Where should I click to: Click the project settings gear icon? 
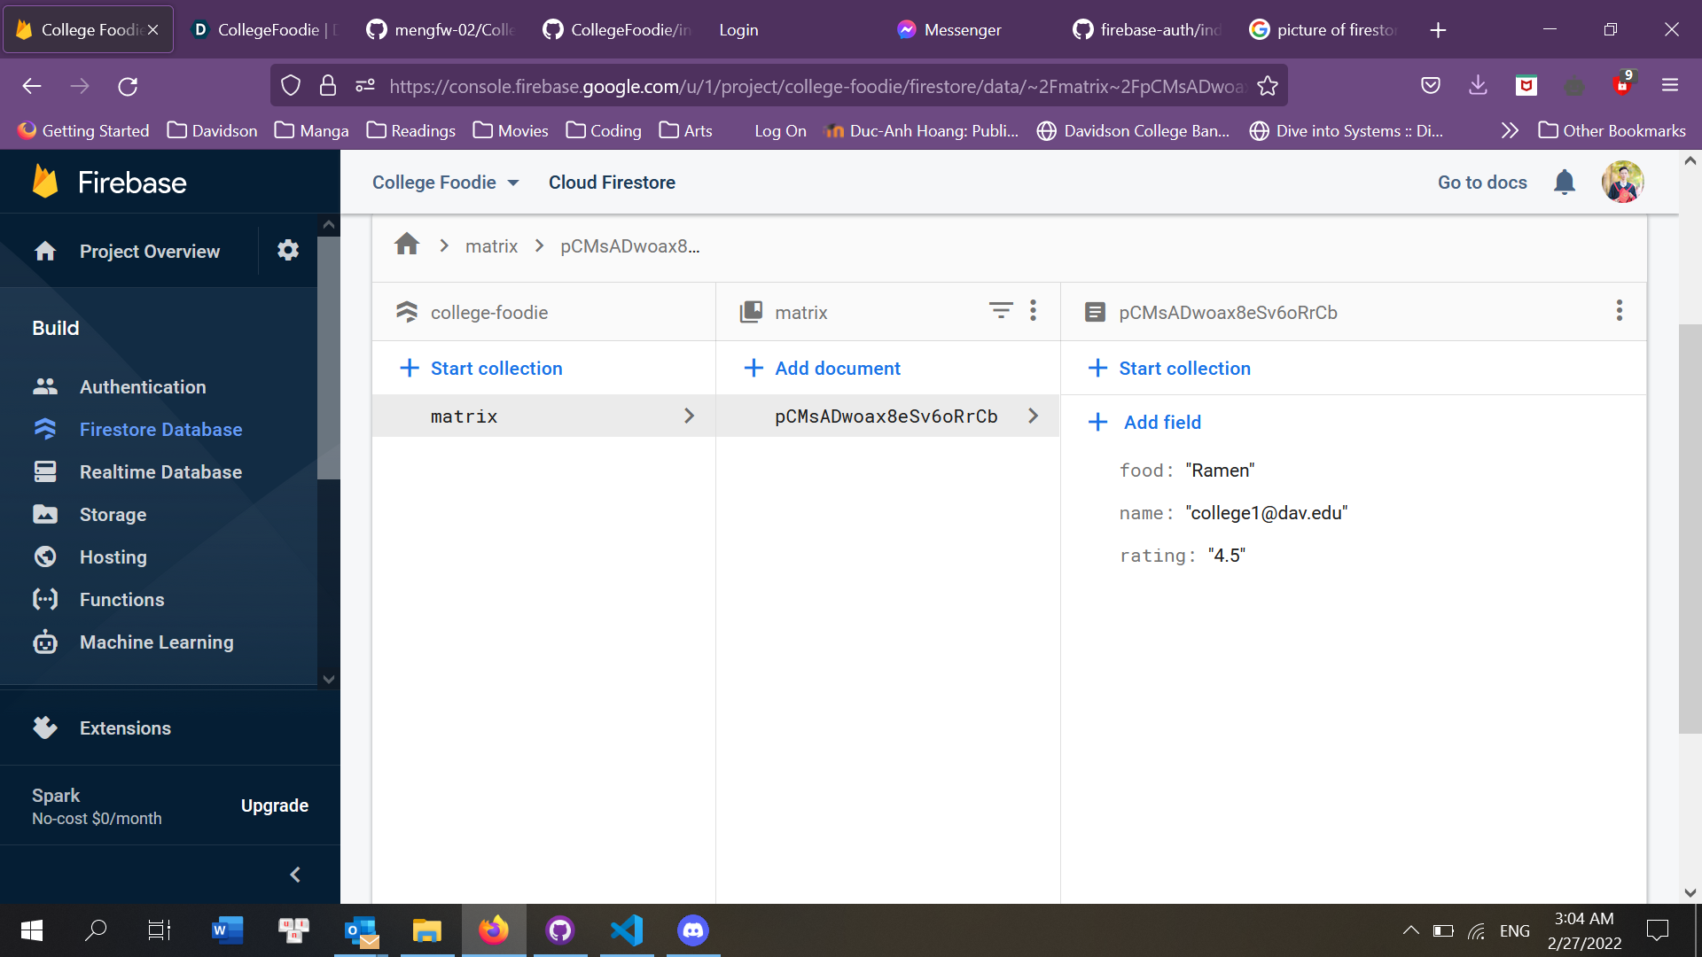pyautogui.click(x=287, y=251)
